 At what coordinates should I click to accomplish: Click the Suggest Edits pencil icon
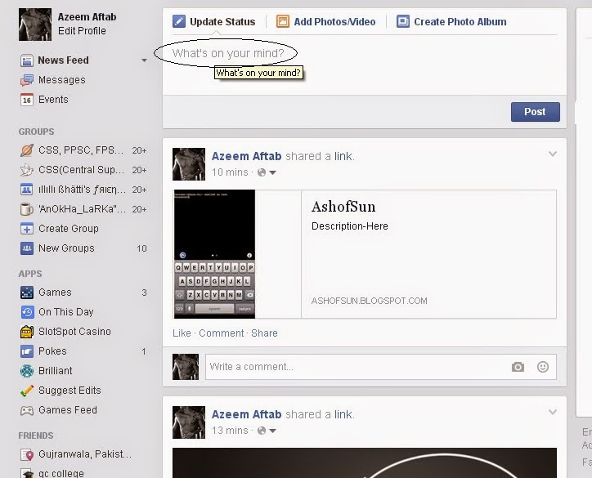[27, 391]
